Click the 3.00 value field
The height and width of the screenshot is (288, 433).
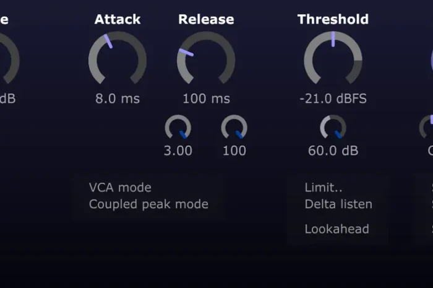point(178,151)
